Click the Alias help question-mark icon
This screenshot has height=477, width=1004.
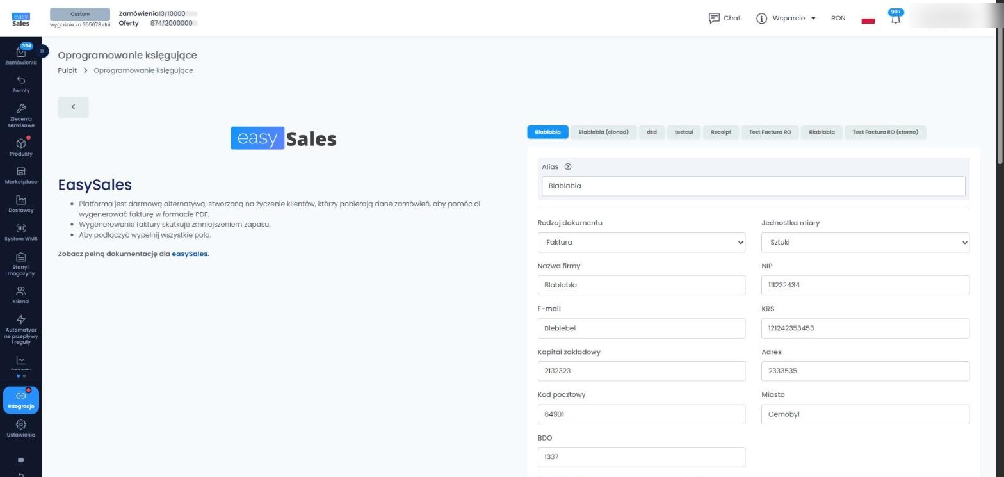click(x=567, y=167)
